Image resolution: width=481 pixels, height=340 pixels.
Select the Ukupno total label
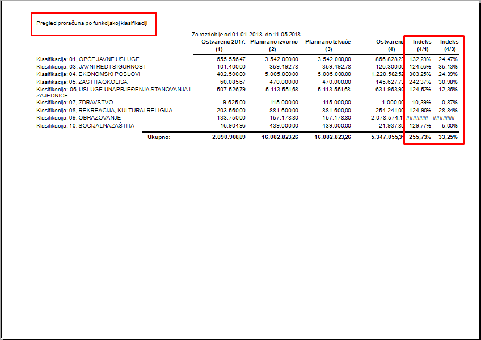(159, 137)
